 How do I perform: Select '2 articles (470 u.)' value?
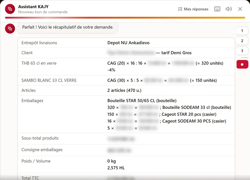(x=124, y=90)
